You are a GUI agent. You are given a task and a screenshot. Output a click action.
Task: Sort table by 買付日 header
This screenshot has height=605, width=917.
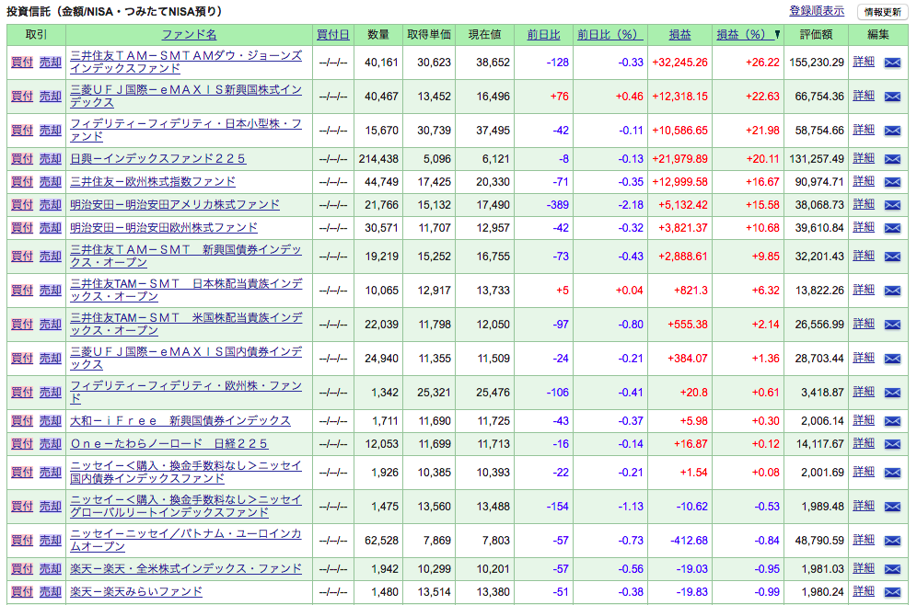pyautogui.click(x=332, y=35)
